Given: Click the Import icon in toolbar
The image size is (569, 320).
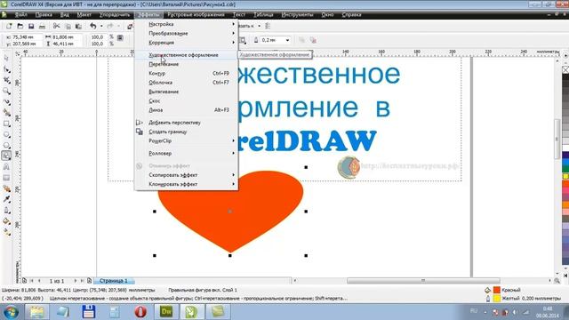Looking at the screenshot, I should pyautogui.click(x=130, y=26).
